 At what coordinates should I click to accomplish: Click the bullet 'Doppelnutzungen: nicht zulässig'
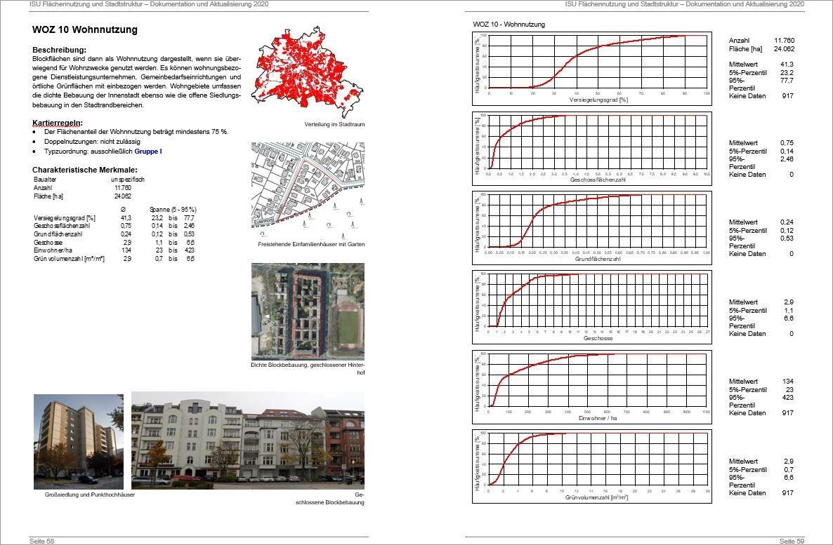93,142
